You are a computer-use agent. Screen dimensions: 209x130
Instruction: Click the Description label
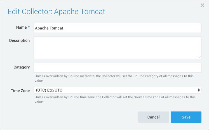tap(19, 40)
